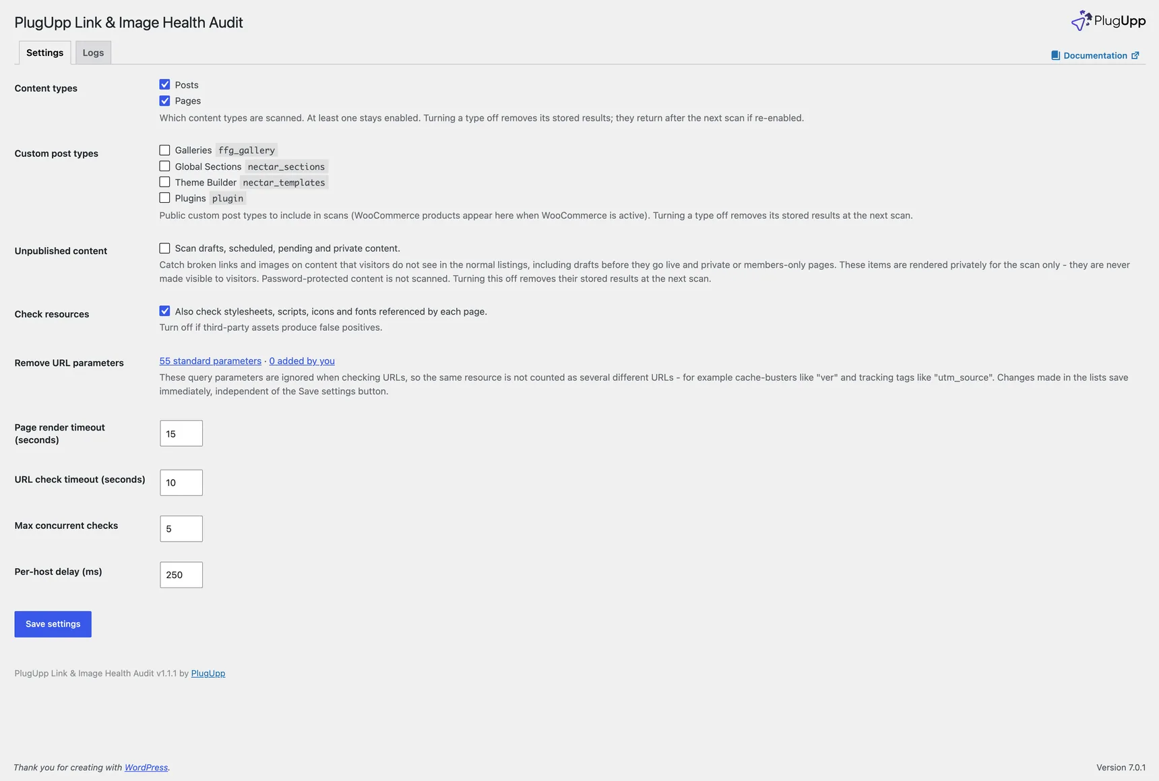Click the Content types row label
The height and width of the screenshot is (781, 1159).
pos(46,88)
